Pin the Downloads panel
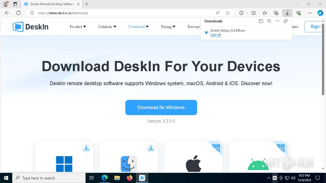The height and width of the screenshot is (183, 326). coord(286,21)
